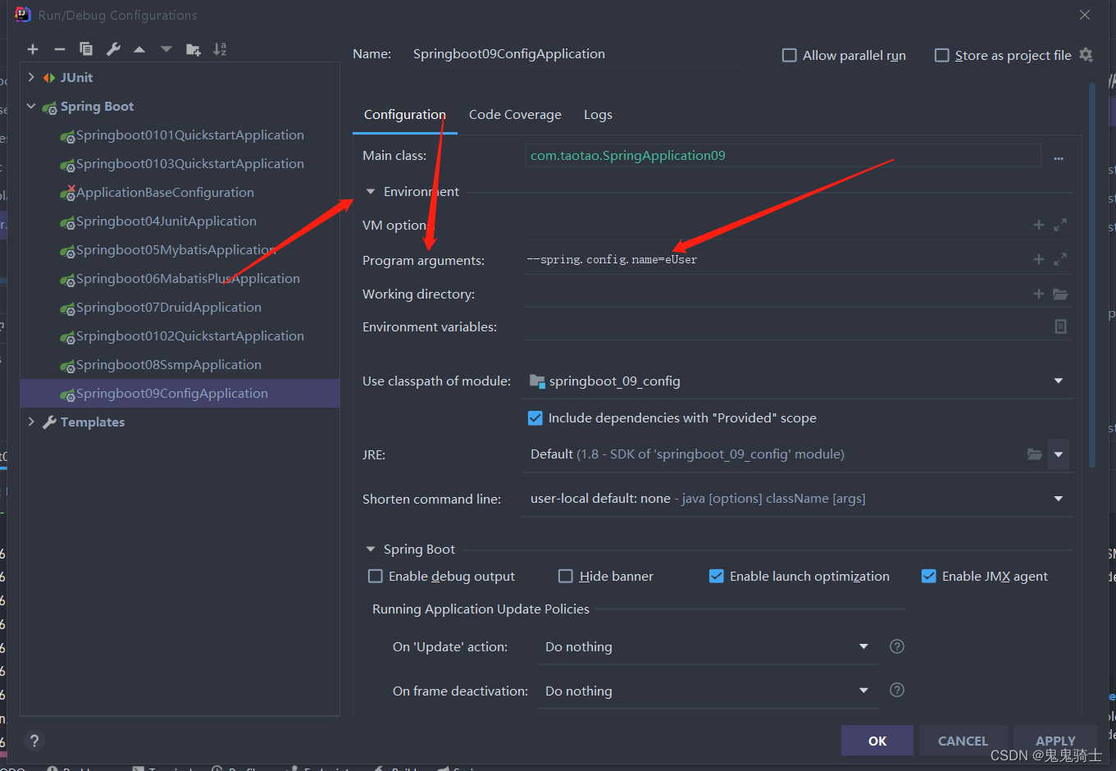
Task: Uncheck Include dependencies with "Provided" scope
Action: coord(535,418)
